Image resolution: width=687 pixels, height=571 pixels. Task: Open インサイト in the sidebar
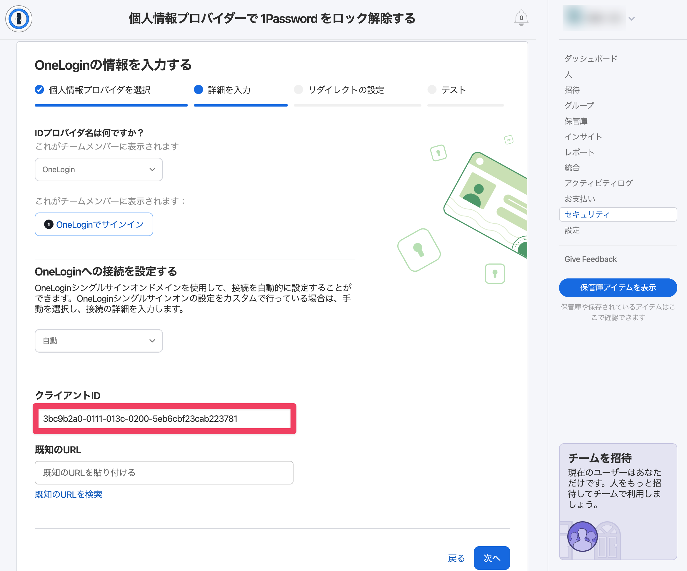click(x=583, y=137)
